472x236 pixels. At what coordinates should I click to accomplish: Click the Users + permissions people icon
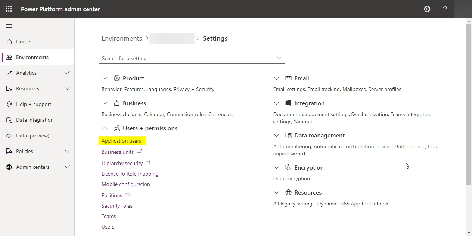117,128
